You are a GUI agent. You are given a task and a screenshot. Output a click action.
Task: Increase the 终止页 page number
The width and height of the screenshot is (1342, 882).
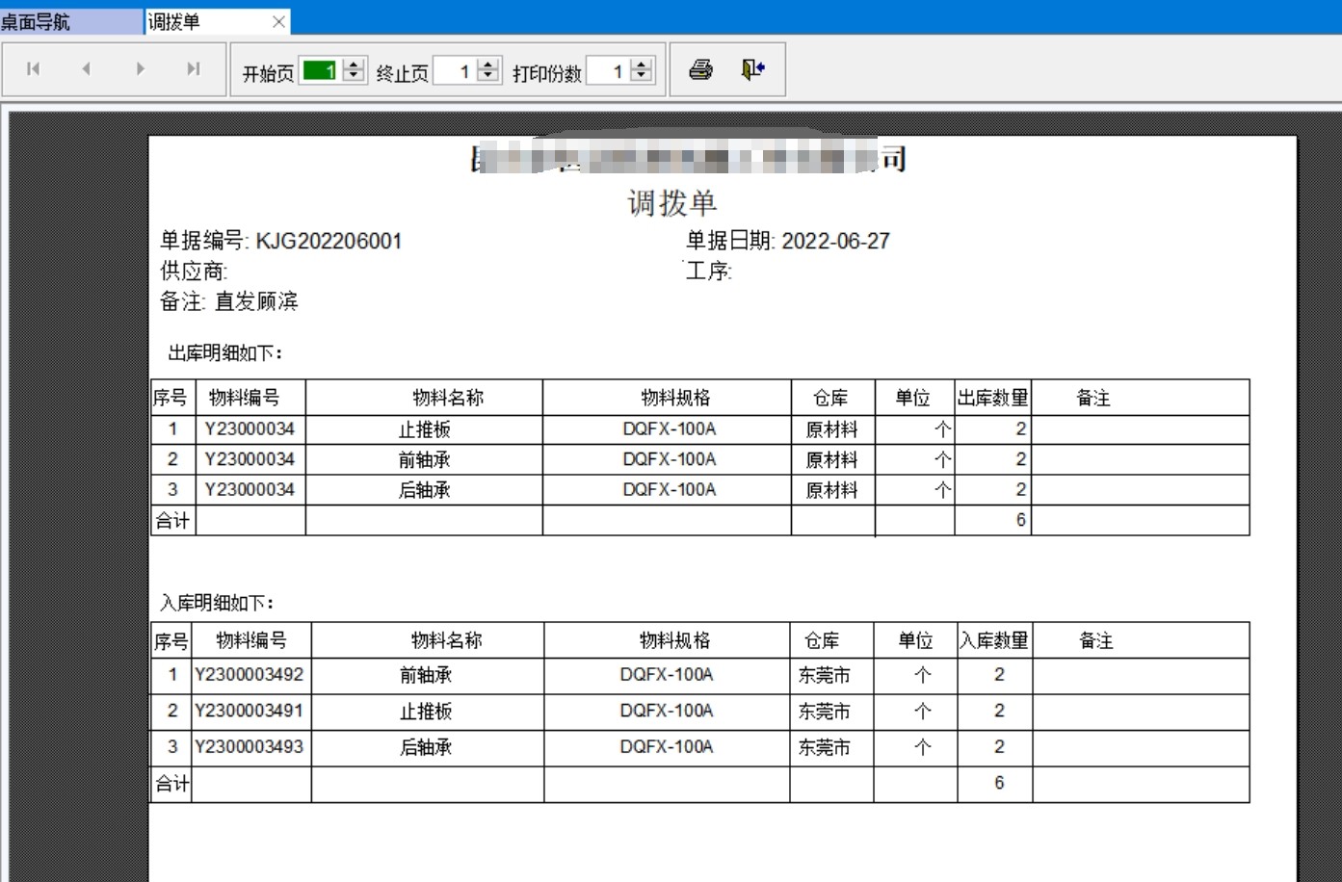click(x=488, y=65)
